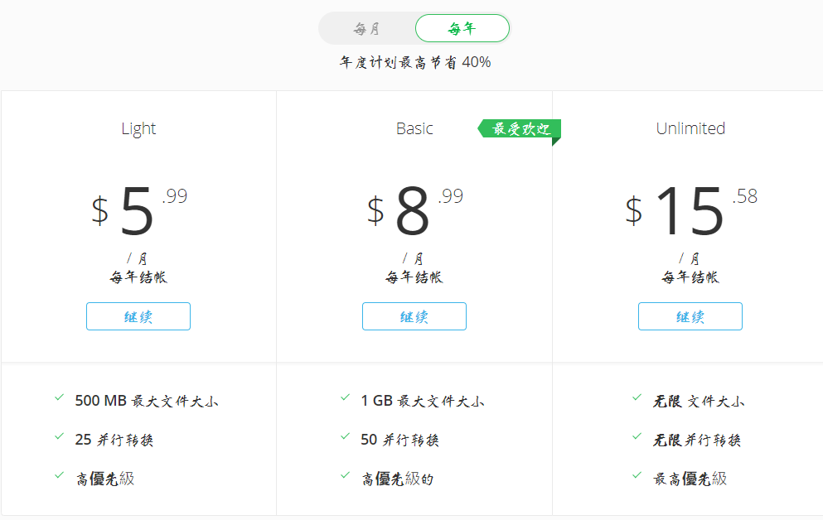Click the checkmark beside 无限并行转换
The height and width of the screenshot is (520, 823).
636,439
